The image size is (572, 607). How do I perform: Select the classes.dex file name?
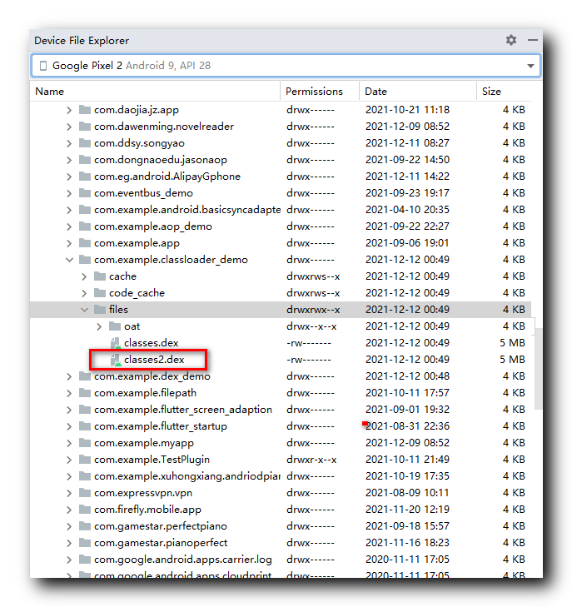tap(151, 343)
